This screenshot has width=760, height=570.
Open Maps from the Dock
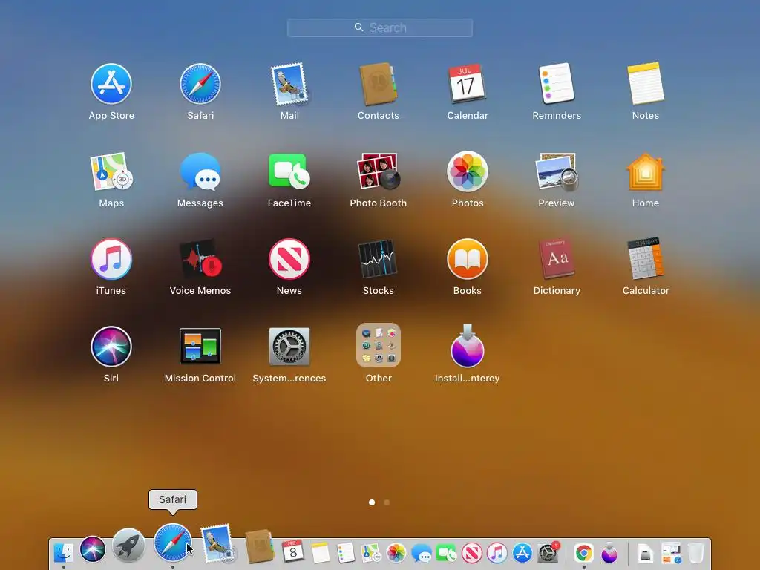pyautogui.click(x=371, y=552)
